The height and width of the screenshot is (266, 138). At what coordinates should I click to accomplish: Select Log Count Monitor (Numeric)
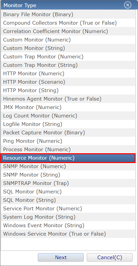pyautogui.click(x=68, y=116)
